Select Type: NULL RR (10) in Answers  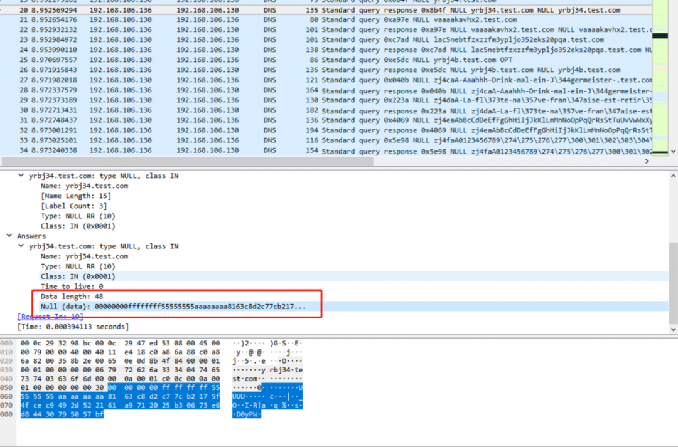point(78,266)
